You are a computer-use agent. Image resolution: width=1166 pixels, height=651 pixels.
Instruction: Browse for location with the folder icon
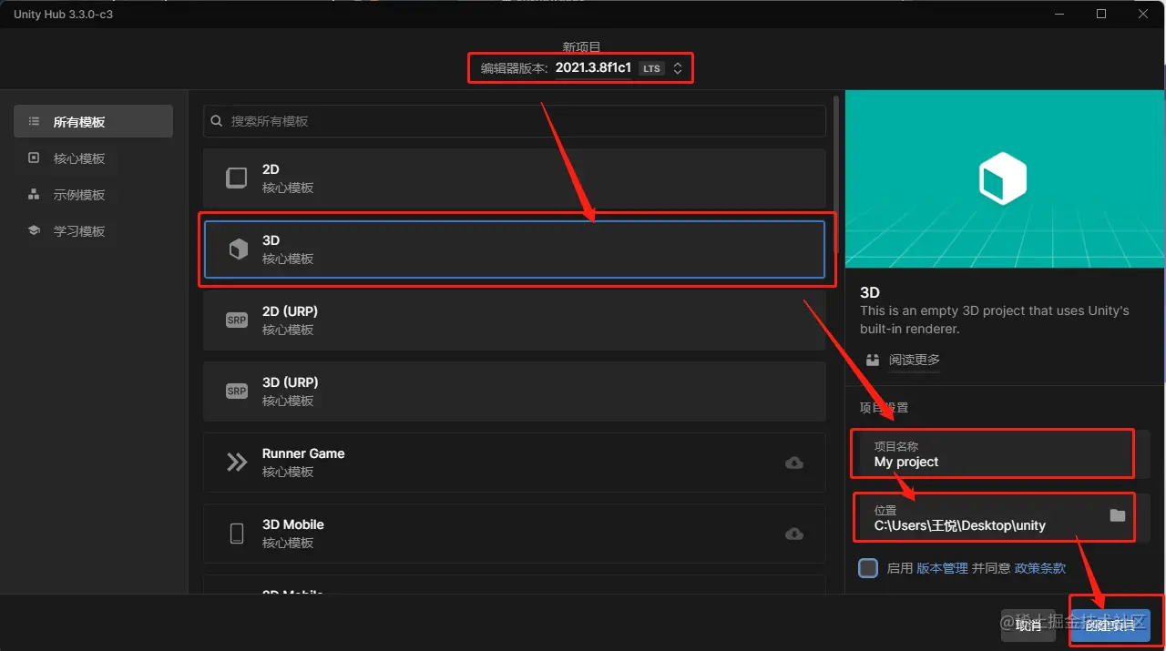pyautogui.click(x=1118, y=515)
